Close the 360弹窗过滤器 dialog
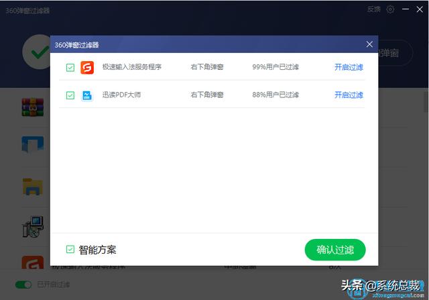This screenshot has height=300, width=429. pos(369,44)
